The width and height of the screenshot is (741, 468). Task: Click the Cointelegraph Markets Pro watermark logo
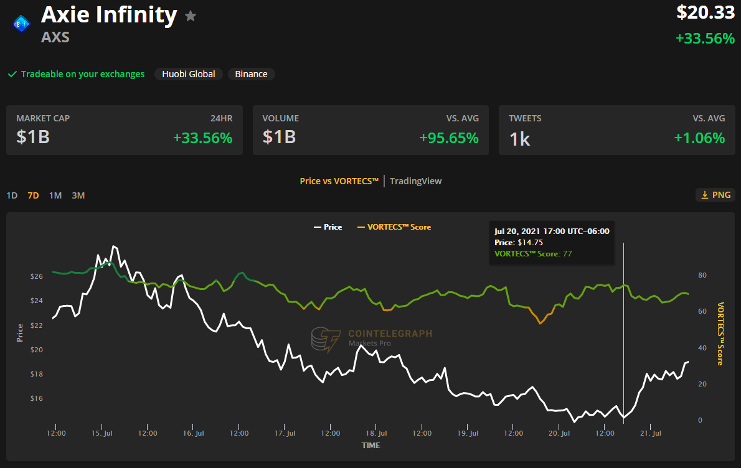(x=326, y=340)
